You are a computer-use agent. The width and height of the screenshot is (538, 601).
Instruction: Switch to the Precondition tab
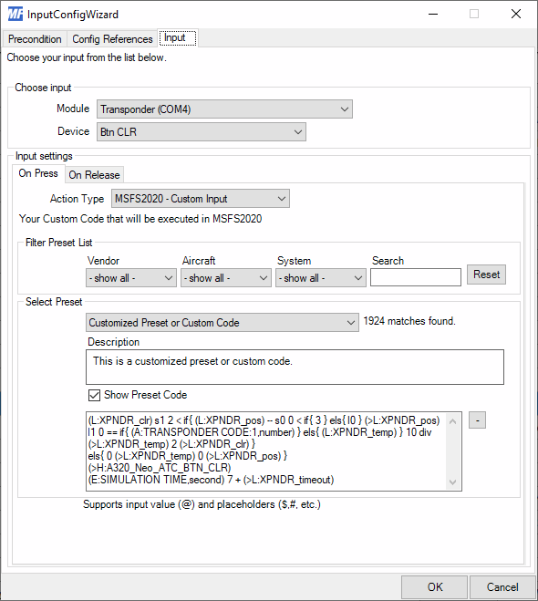pos(35,39)
